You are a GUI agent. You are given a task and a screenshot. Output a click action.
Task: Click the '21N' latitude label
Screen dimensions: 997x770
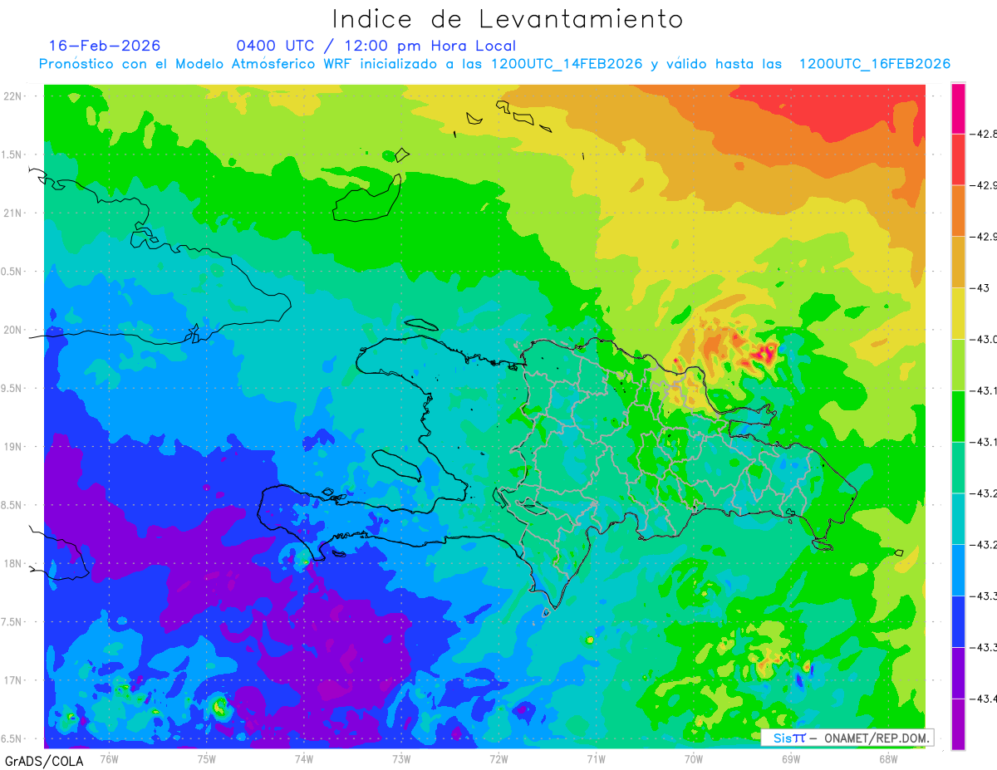tap(14, 213)
